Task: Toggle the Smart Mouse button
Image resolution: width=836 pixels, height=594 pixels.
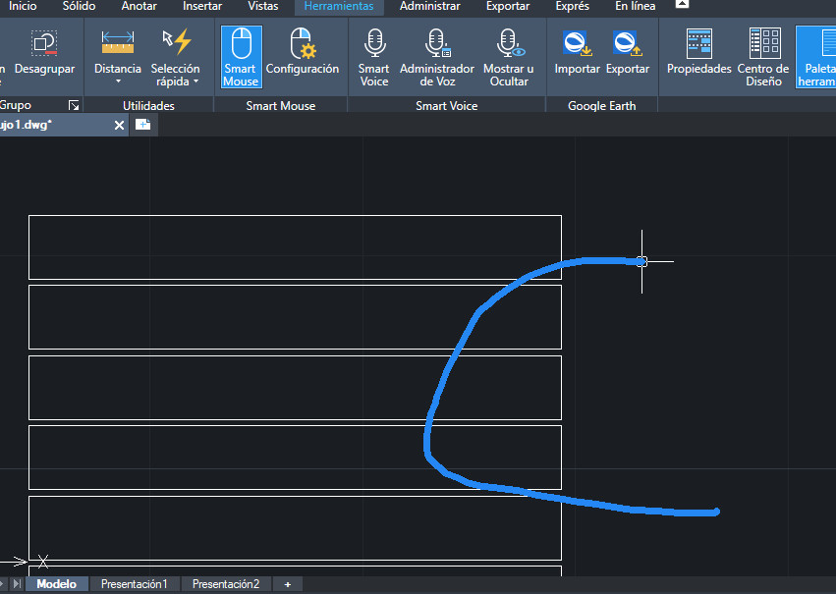Action: coord(241,57)
